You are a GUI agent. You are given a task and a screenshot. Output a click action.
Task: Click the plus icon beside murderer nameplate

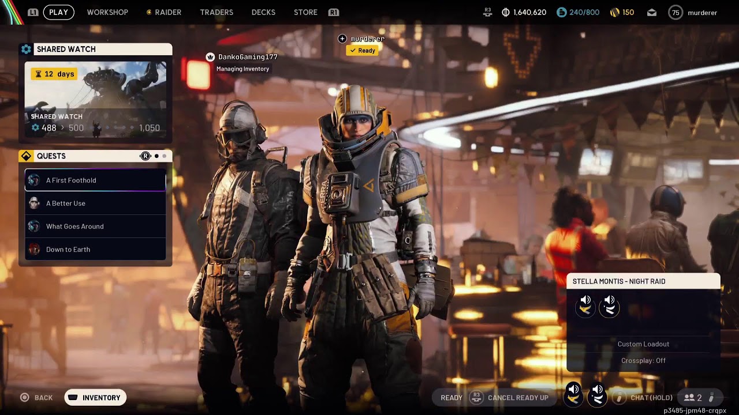coord(342,39)
